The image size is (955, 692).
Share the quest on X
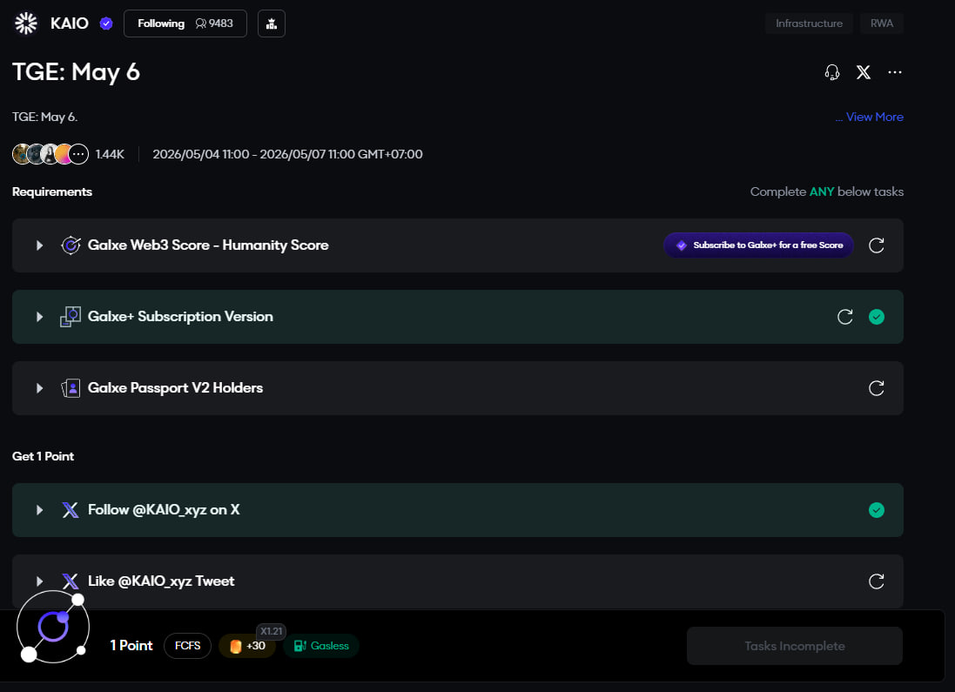coord(863,72)
